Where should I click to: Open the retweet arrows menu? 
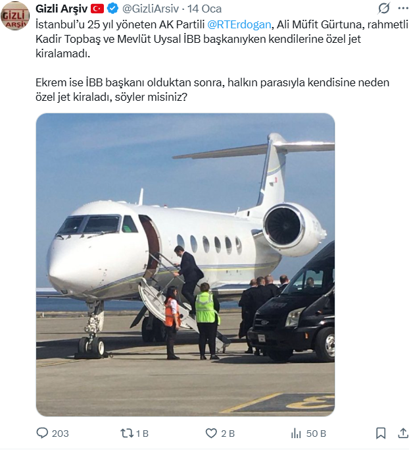coord(127,433)
